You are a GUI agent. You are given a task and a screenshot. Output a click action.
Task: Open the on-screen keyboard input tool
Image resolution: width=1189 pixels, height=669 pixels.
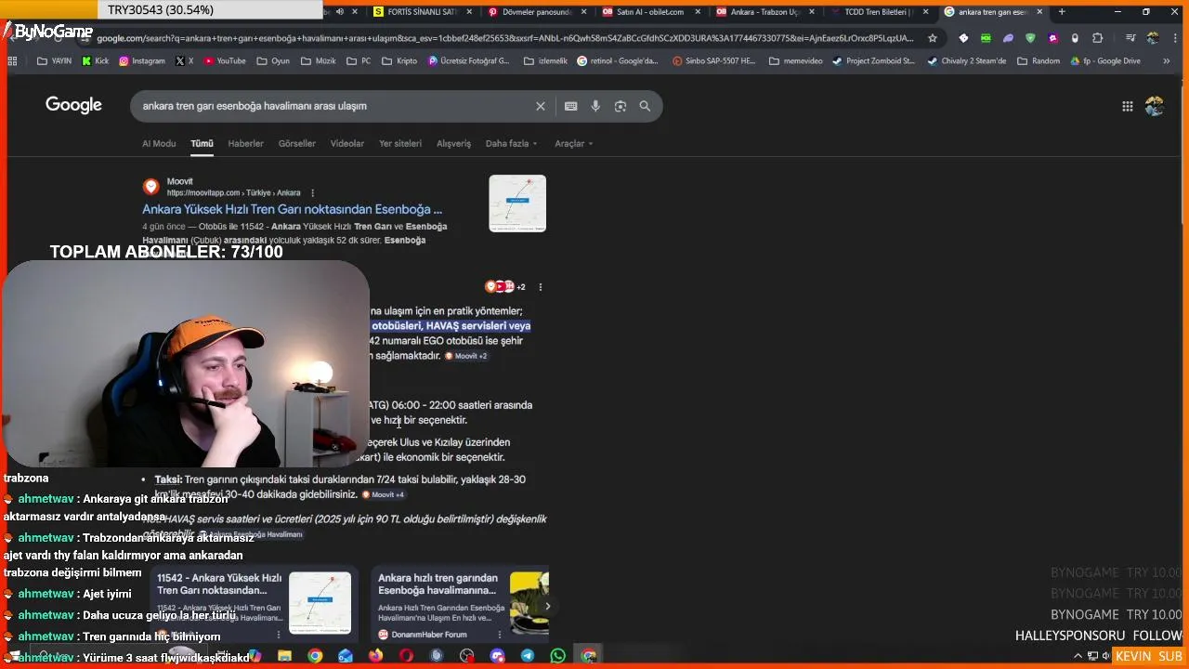point(570,106)
